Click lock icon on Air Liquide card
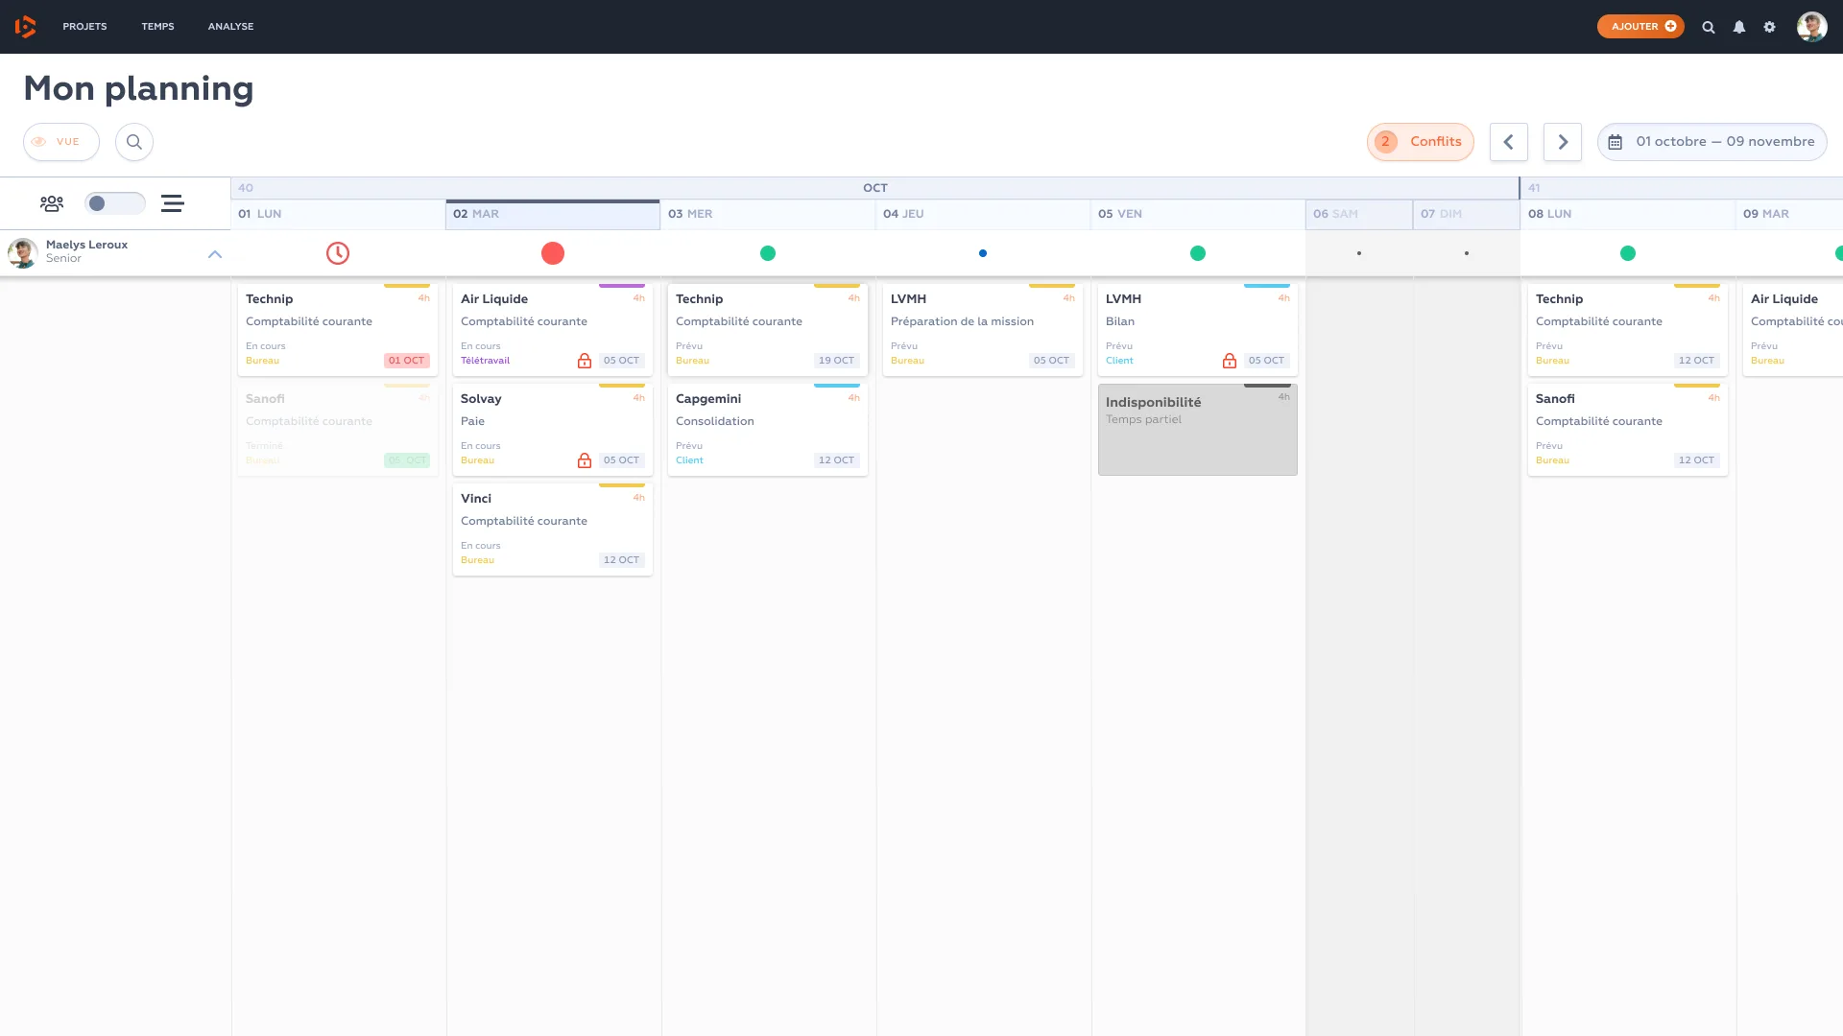This screenshot has width=1843, height=1036. (585, 361)
